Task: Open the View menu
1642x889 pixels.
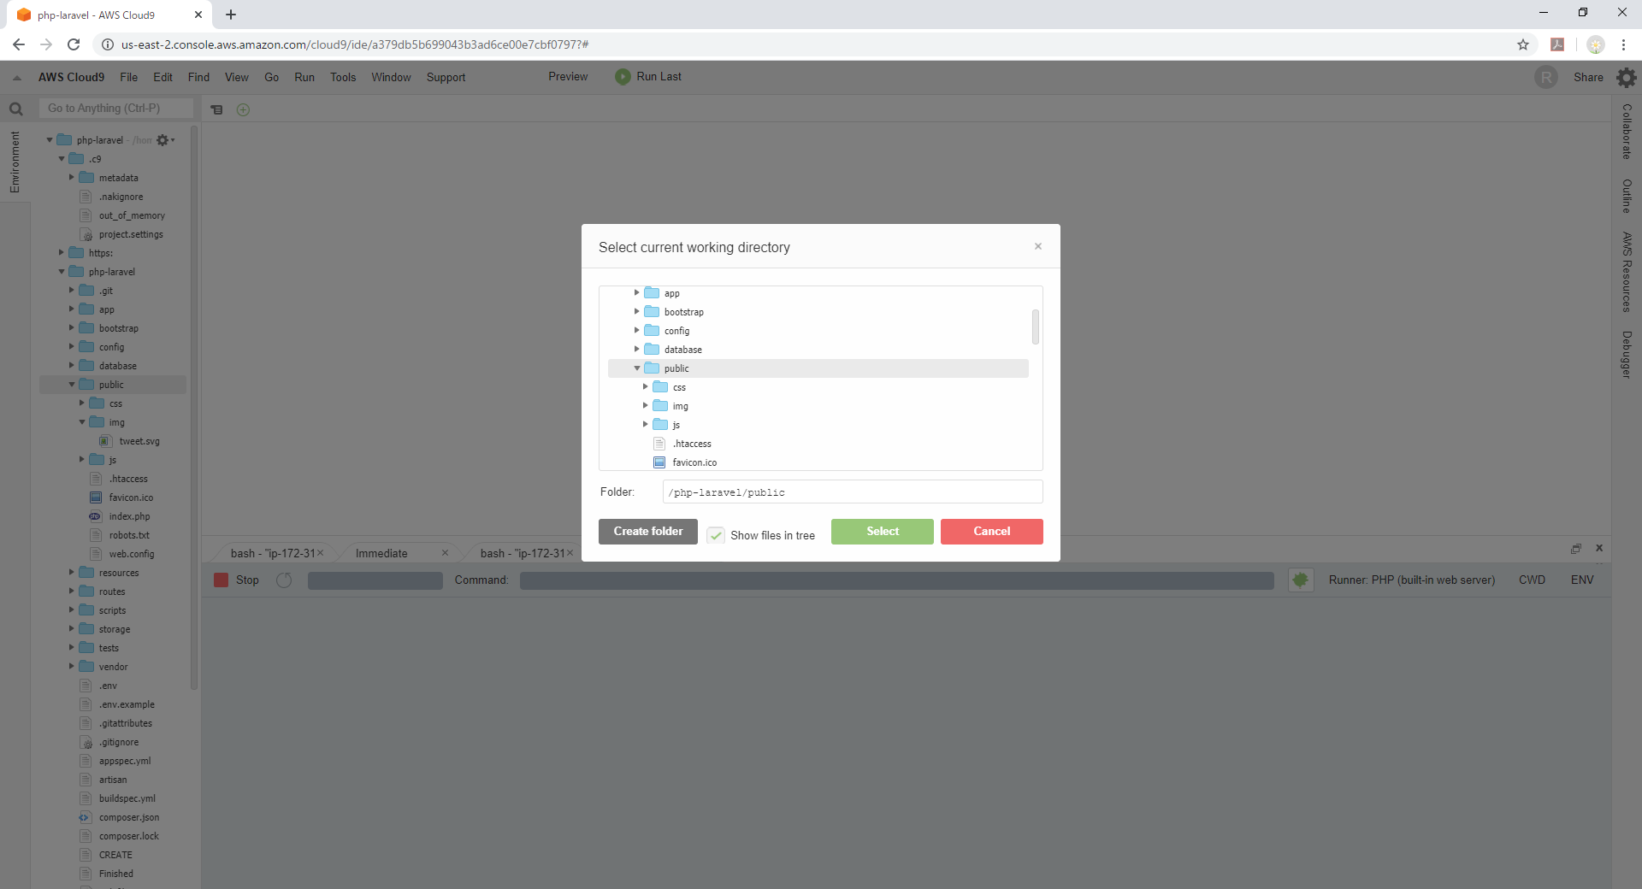Action: pyautogui.click(x=236, y=77)
